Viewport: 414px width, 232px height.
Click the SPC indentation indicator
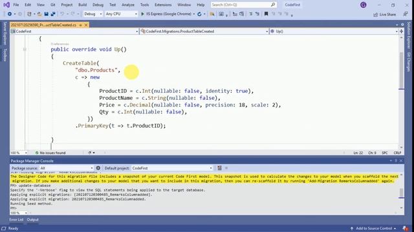pyautogui.click(x=385, y=153)
